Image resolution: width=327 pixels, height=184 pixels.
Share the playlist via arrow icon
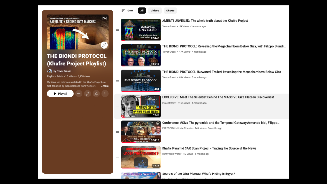[x=96, y=94]
